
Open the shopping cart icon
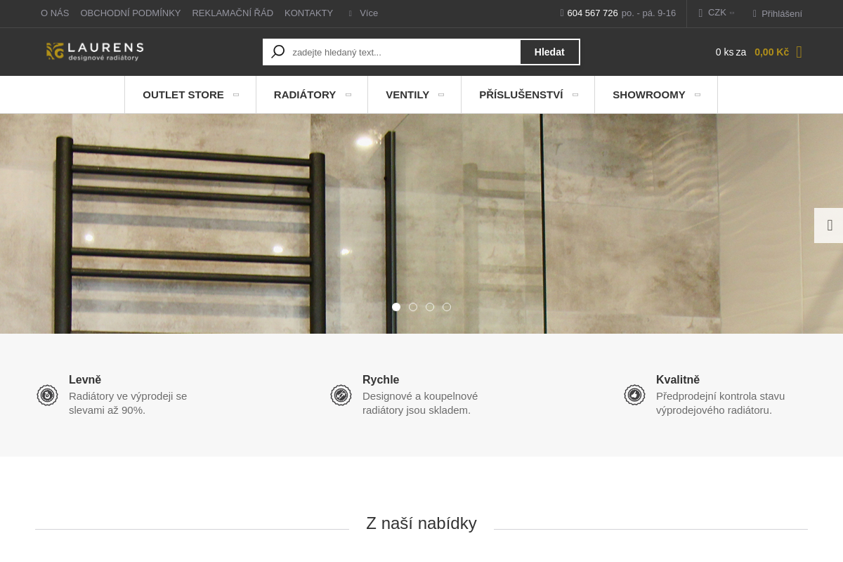(799, 52)
